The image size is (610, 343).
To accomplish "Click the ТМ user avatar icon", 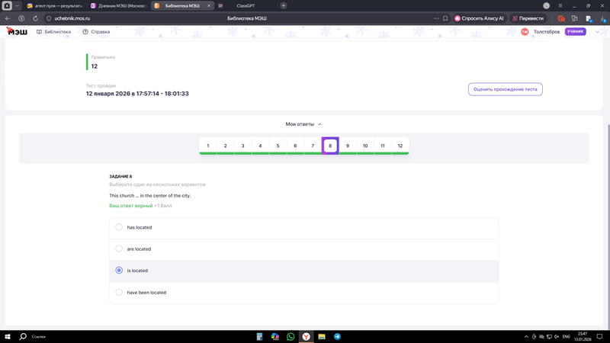I will click(x=525, y=32).
